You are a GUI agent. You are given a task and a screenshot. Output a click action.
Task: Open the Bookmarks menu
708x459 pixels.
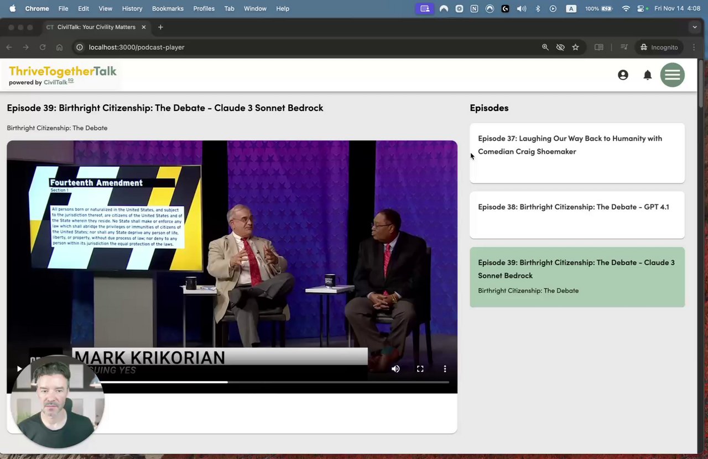pyautogui.click(x=168, y=8)
